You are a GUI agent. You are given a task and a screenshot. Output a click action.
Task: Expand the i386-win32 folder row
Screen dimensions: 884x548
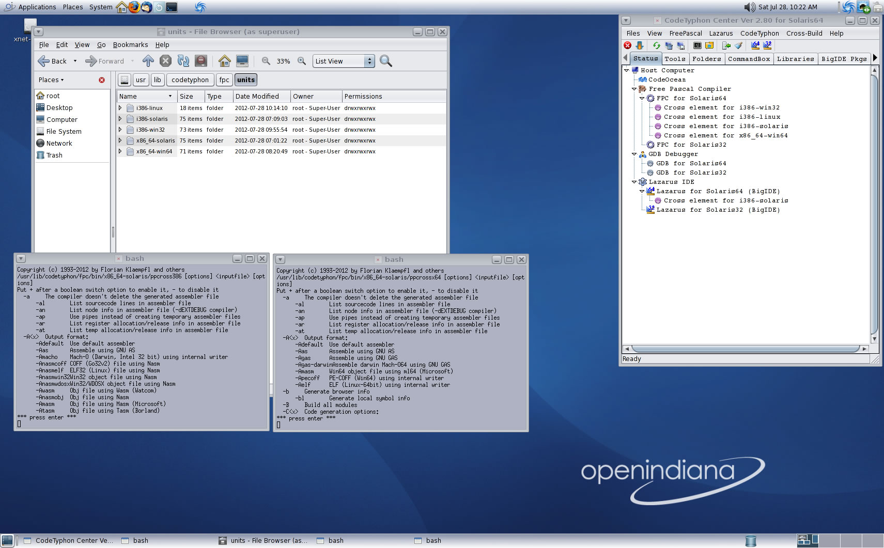(120, 130)
